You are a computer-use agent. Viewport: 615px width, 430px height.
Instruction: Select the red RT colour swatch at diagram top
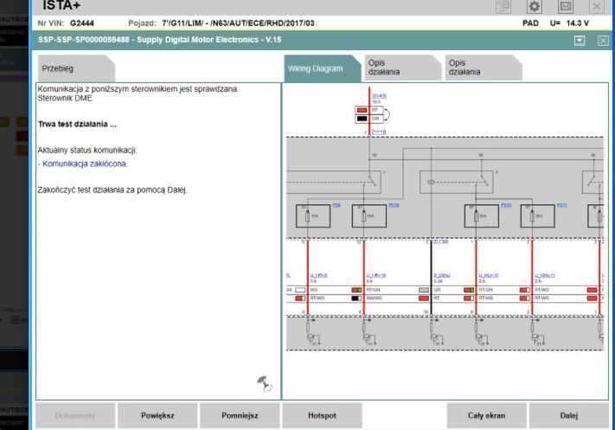[x=362, y=110]
